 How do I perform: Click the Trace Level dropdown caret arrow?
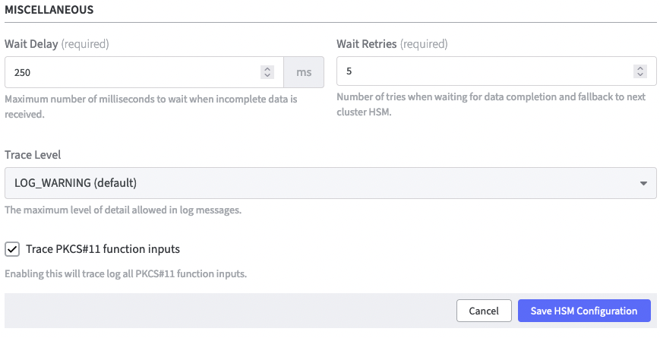point(643,183)
